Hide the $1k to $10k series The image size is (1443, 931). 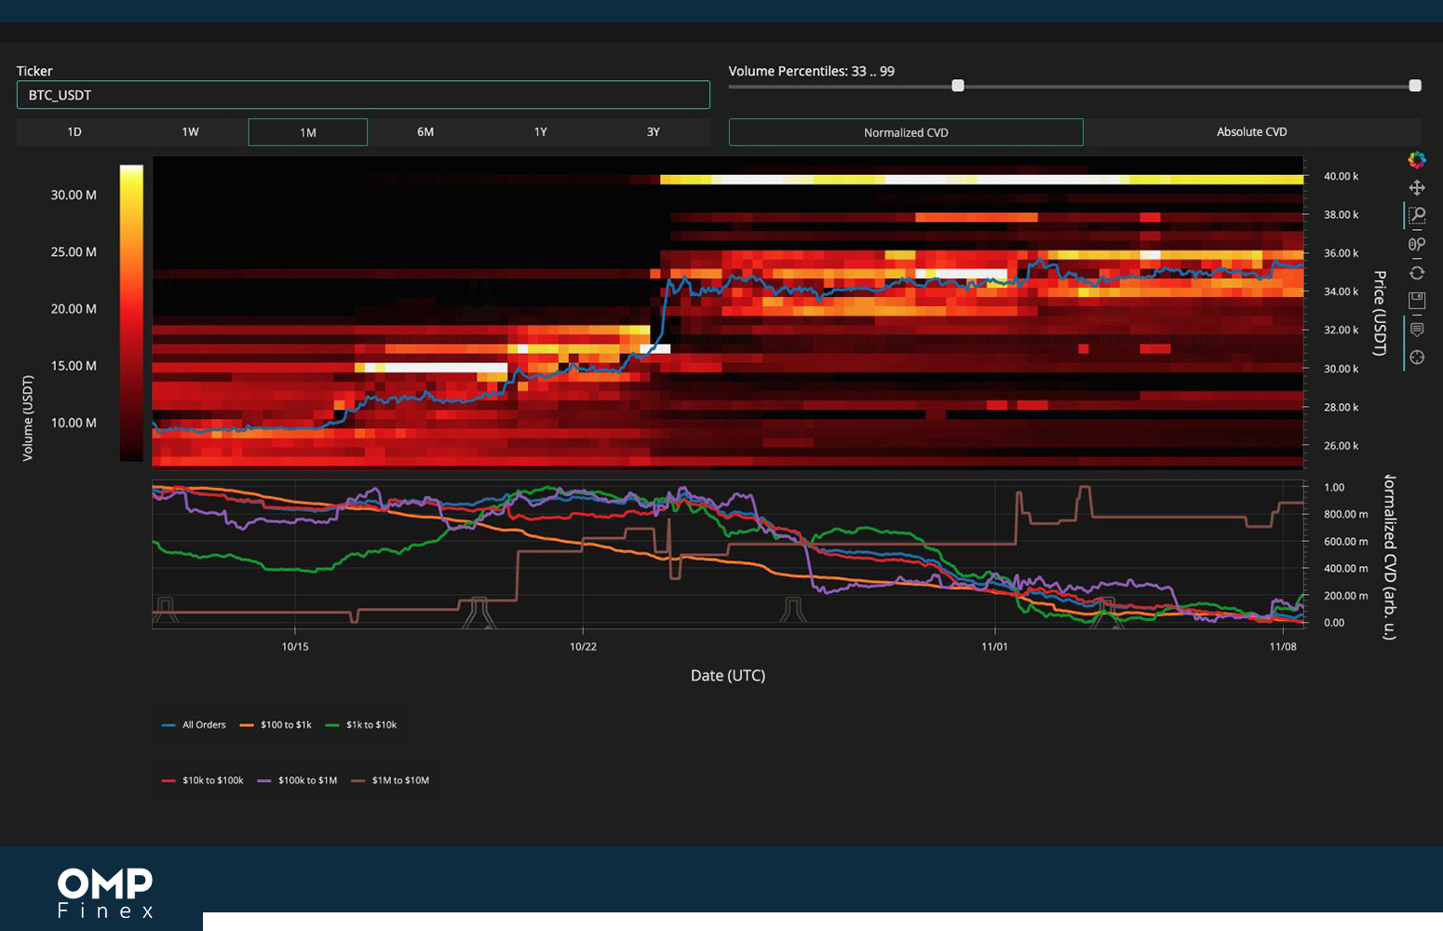[x=361, y=724]
